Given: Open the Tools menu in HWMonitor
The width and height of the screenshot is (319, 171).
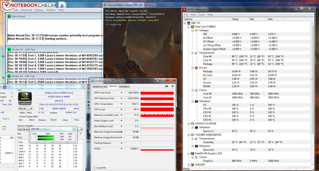Looking at the screenshot, I should (x=201, y=15).
